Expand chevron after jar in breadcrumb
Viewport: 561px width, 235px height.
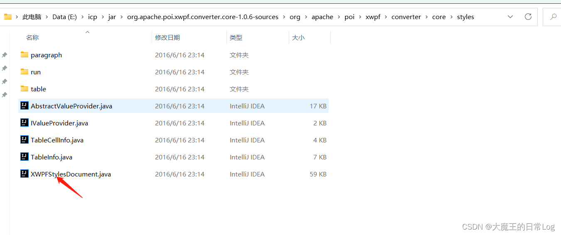122,17
